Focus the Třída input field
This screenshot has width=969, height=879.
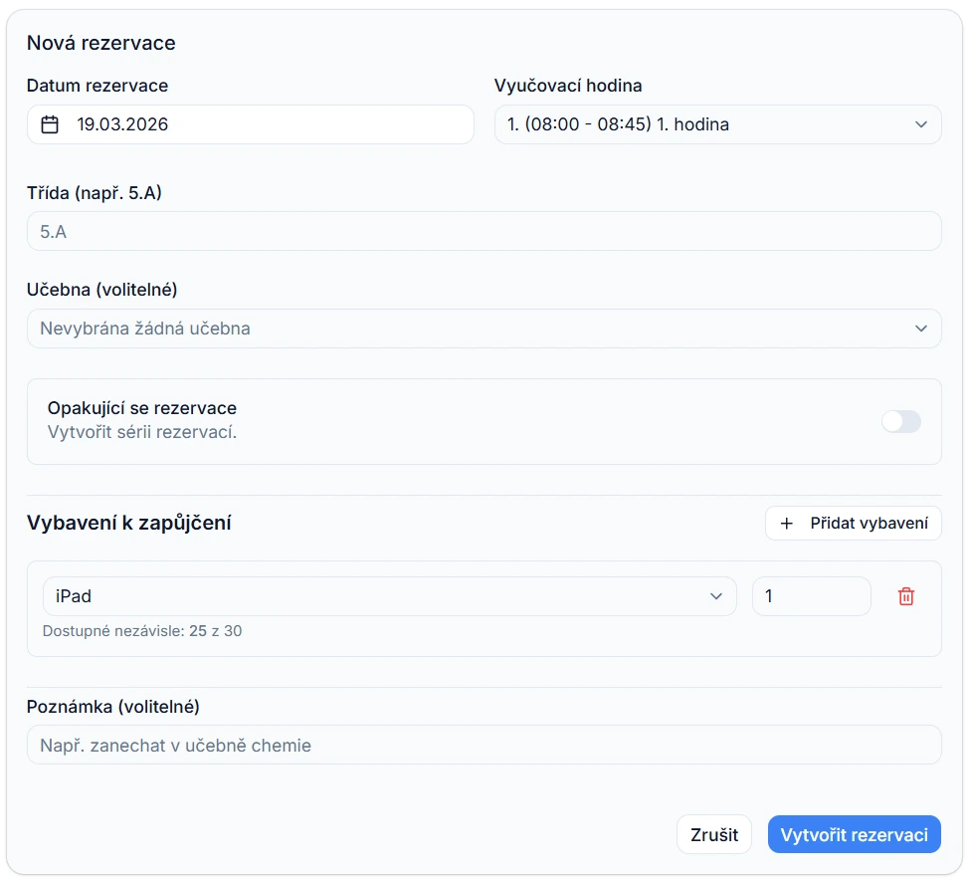484,231
